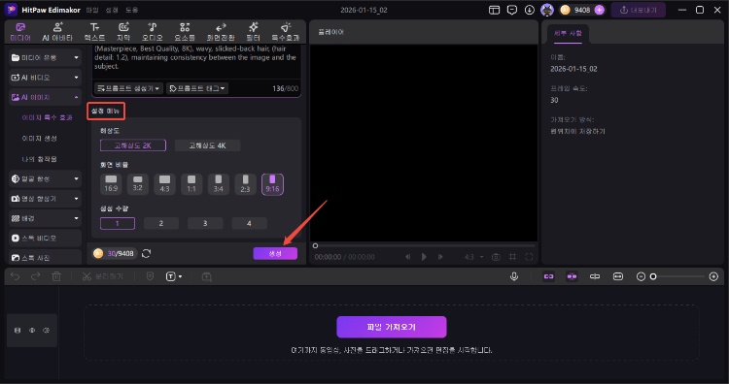Open the player 4:3 ratio dropdown

(473, 256)
